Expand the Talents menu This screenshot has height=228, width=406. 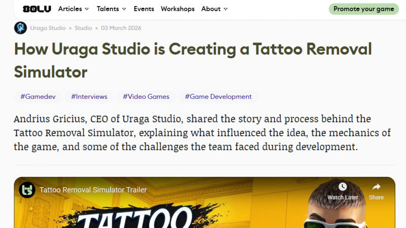tap(111, 9)
